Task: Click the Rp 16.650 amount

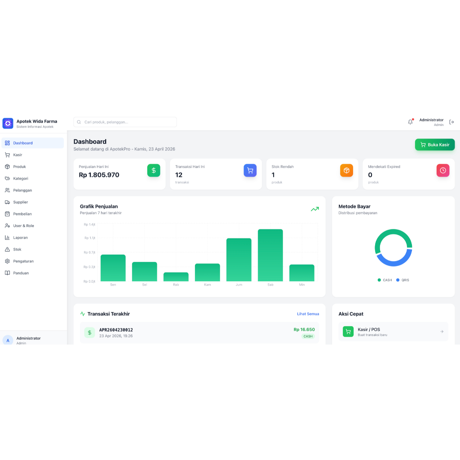Action: pyautogui.click(x=304, y=329)
